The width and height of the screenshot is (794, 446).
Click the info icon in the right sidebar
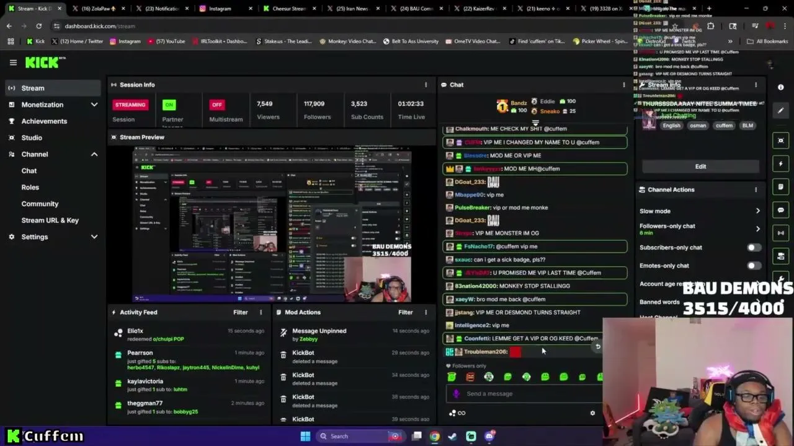781,87
